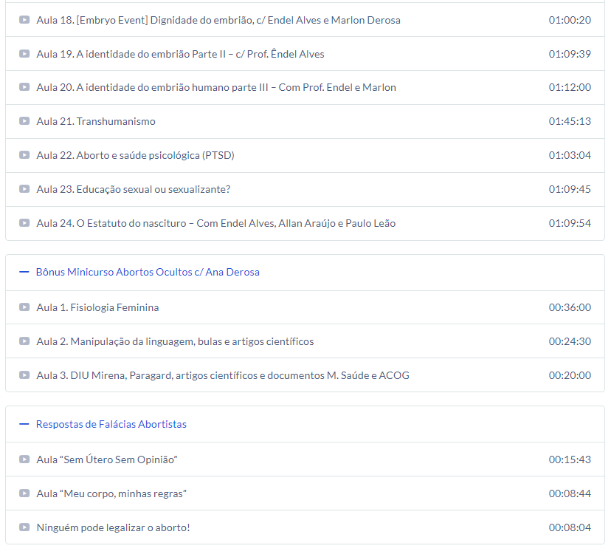Open Aula 20 identidade do embrião humano parte III

pyautogui.click(x=215, y=87)
